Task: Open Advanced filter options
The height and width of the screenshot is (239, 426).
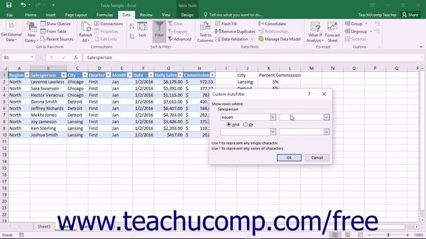Action: click(x=180, y=39)
